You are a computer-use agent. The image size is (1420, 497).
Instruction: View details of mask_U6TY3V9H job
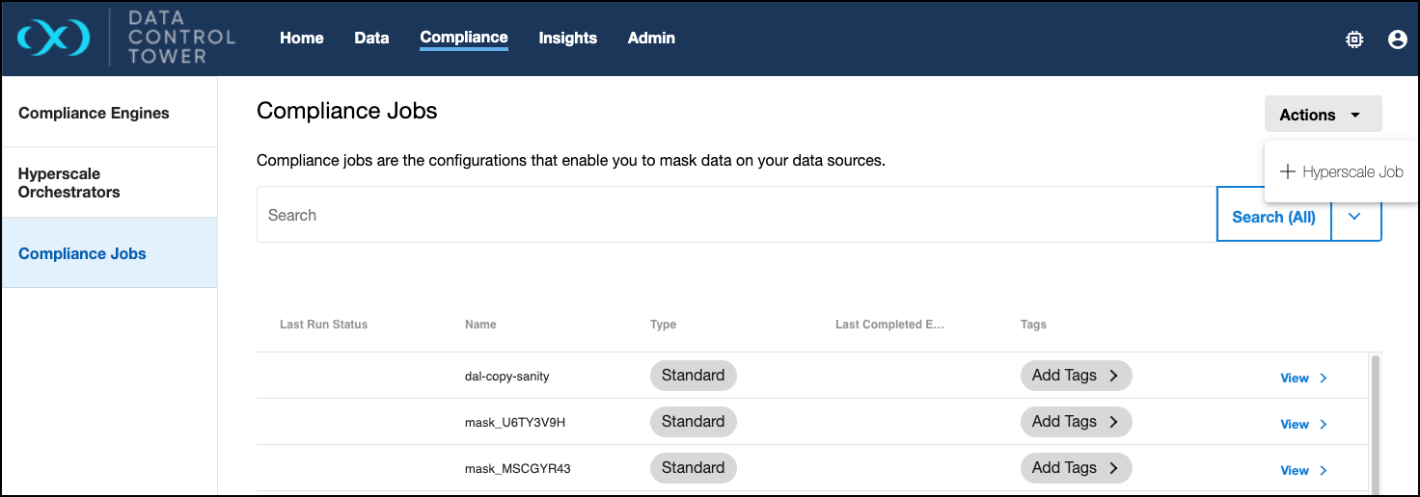[x=1303, y=425]
